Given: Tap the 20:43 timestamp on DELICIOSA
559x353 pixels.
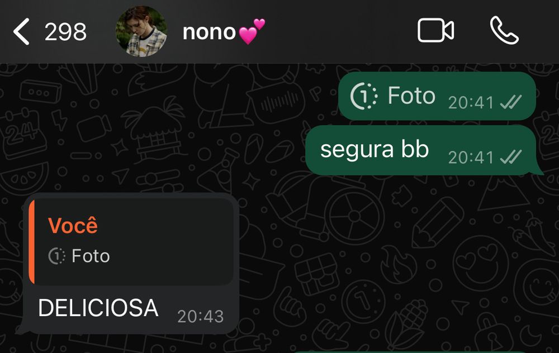Looking at the screenshot, I should (200, 316).
